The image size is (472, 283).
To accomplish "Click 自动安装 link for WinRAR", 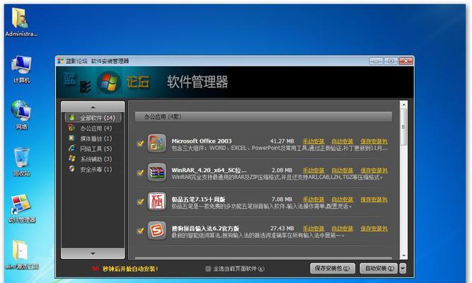I will coord(343,171).
